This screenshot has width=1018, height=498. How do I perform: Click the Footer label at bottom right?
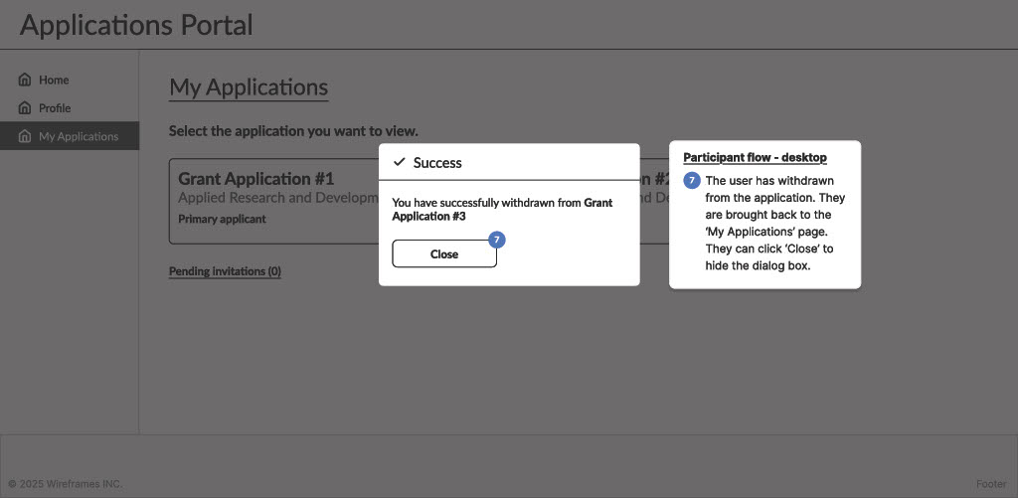click(991, 484)
